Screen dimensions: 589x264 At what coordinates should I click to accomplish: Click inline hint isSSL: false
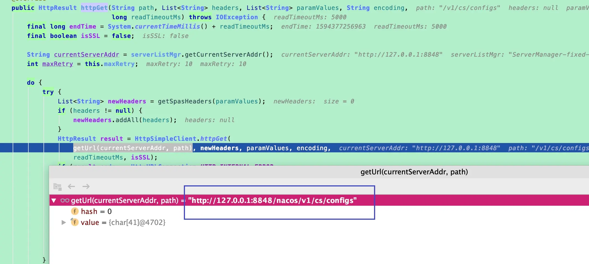tap(165, 36)
